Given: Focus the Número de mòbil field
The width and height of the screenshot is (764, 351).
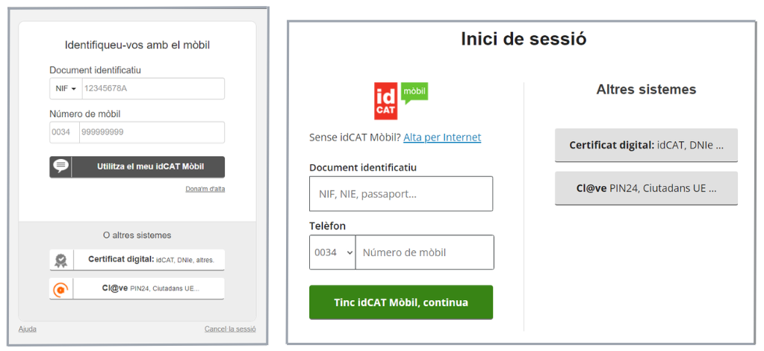Looking at the screenshot, I should tap(424, 252).
